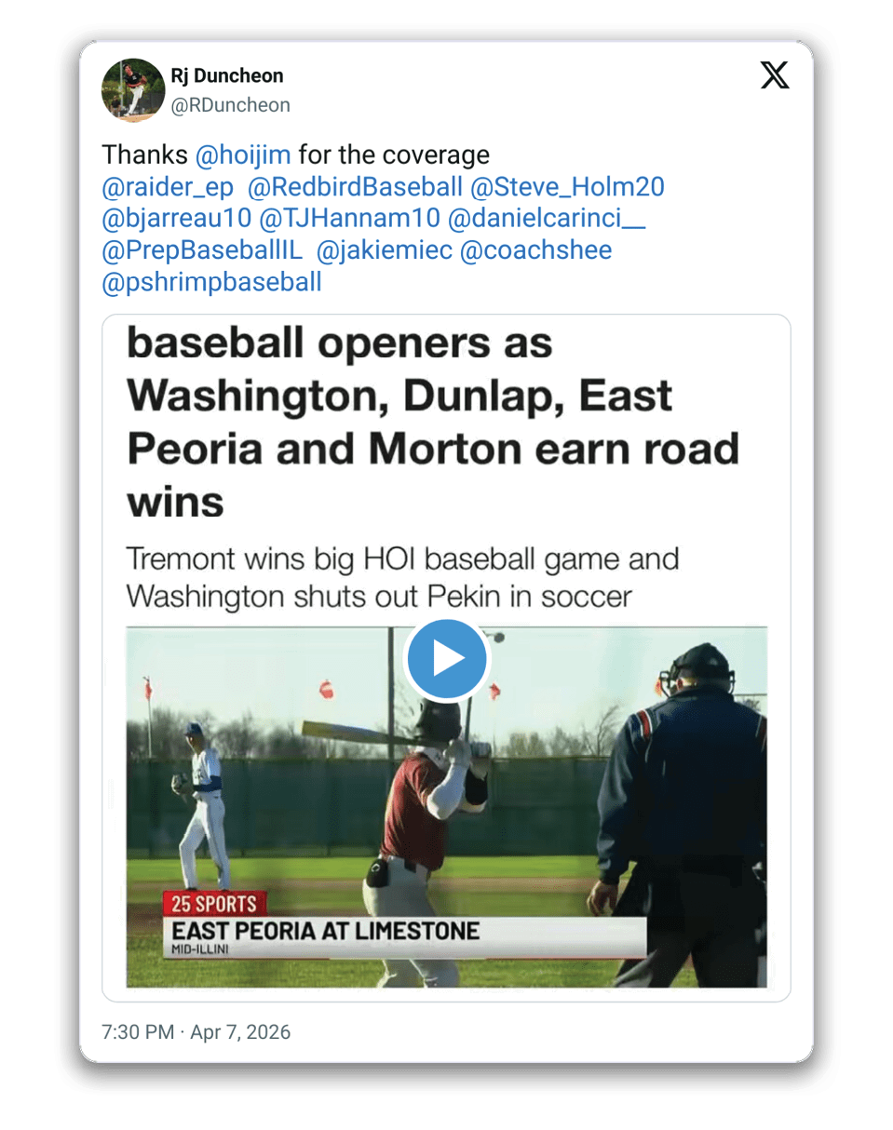Click the @RDuncheon handle
Image resolution: width=893 pixels, height=1130 pixels.
click(230, 105)
